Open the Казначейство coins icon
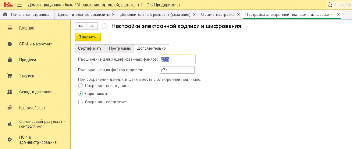Screen dimensions: 352x149 [10, 108]
